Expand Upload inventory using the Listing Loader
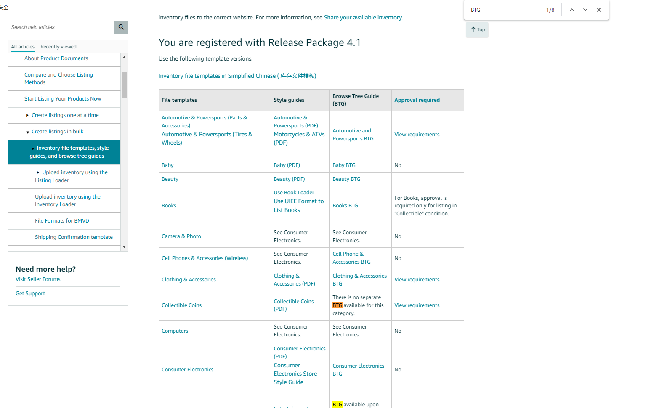The image size is (659, 408). click(x=38, y=172)
